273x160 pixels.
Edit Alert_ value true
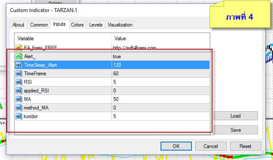[x=161, y=56]
